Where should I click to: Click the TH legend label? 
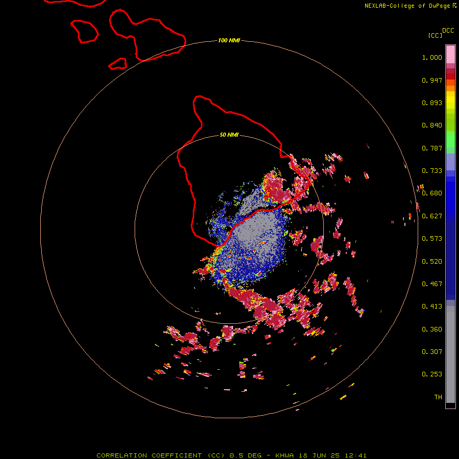pos(438,397)
